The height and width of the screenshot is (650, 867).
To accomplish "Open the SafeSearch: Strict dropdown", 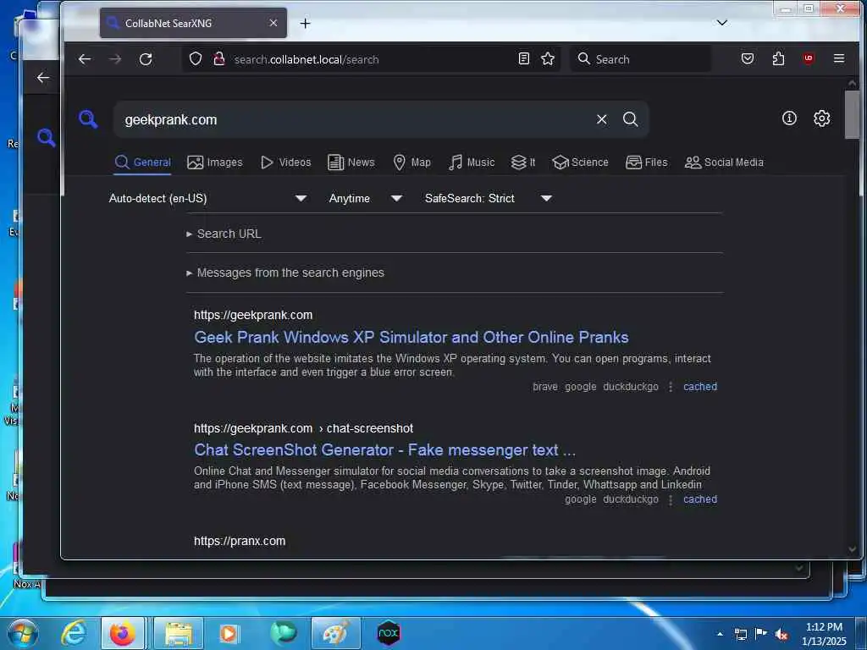I will [x=489, y=198].
